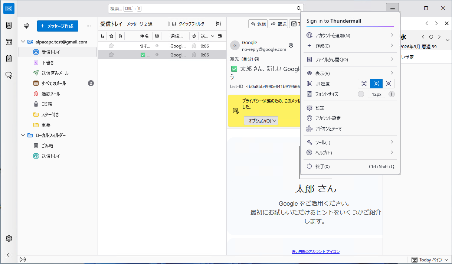This screenshot has height=264, width=452.
Task: Click 転送 forward button
Action: [x=278, y=24]
